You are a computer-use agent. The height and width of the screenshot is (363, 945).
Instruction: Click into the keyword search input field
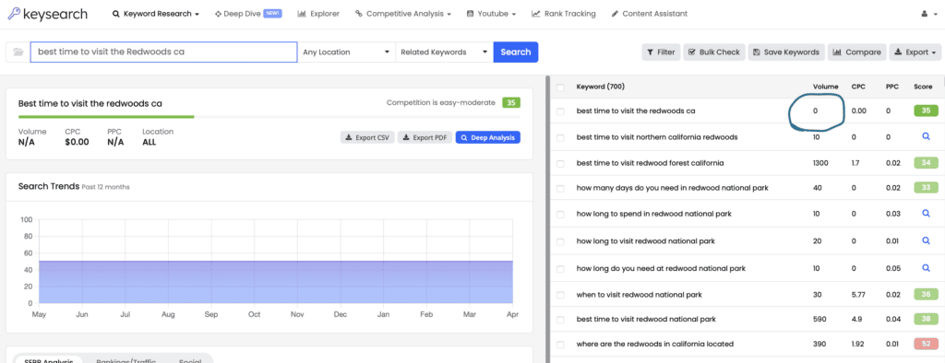(163, 52)
